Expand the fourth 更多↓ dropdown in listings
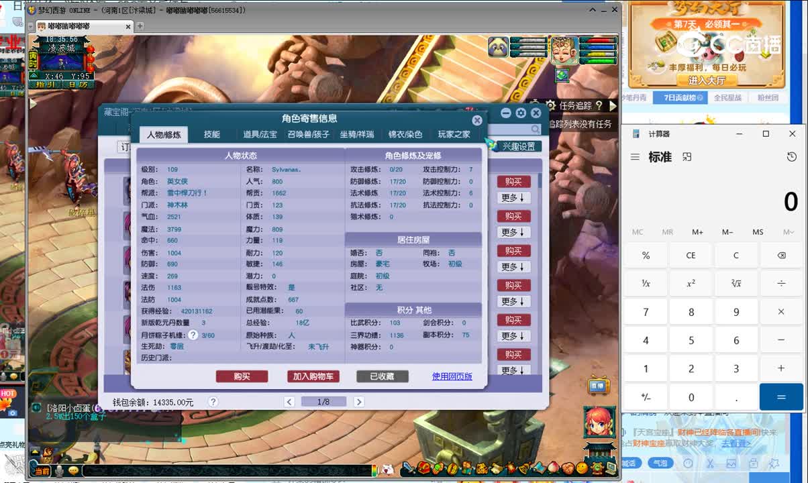 point(513,301)
